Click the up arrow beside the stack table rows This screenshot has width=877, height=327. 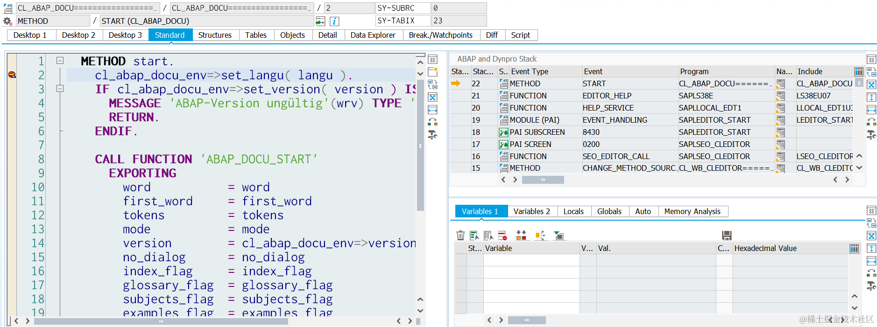(x=859, y=156)
